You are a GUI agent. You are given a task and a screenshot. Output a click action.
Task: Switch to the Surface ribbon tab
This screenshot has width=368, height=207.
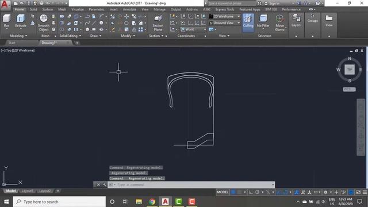(47, 9)
